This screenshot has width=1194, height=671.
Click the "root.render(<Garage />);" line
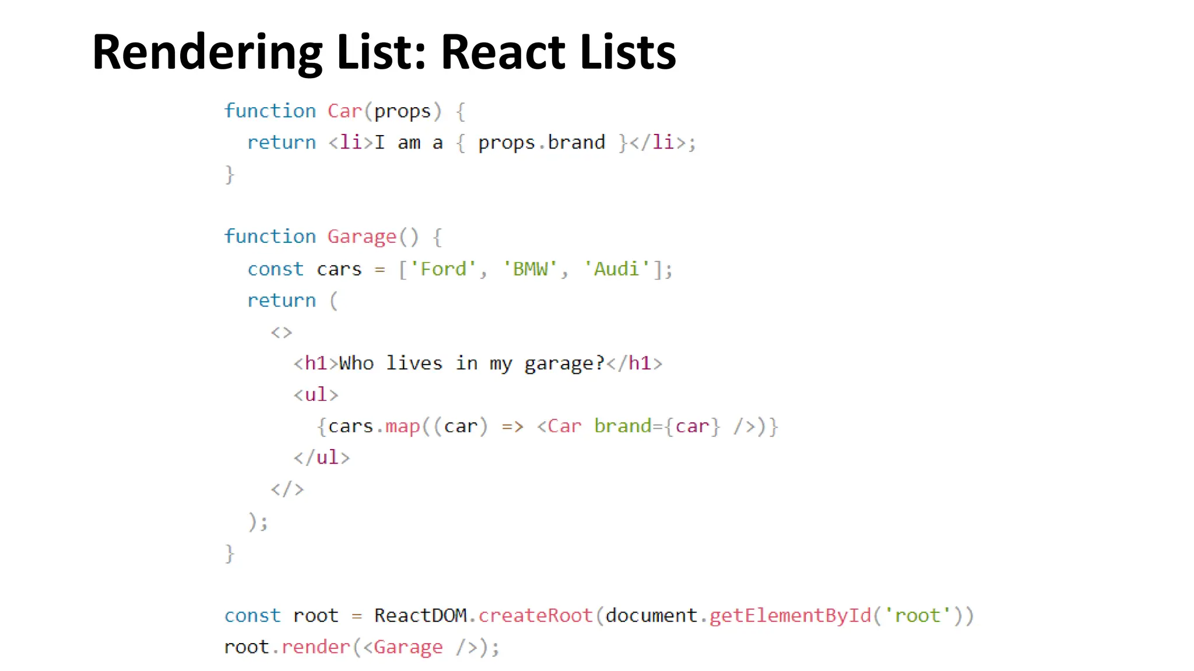[362, 647]
